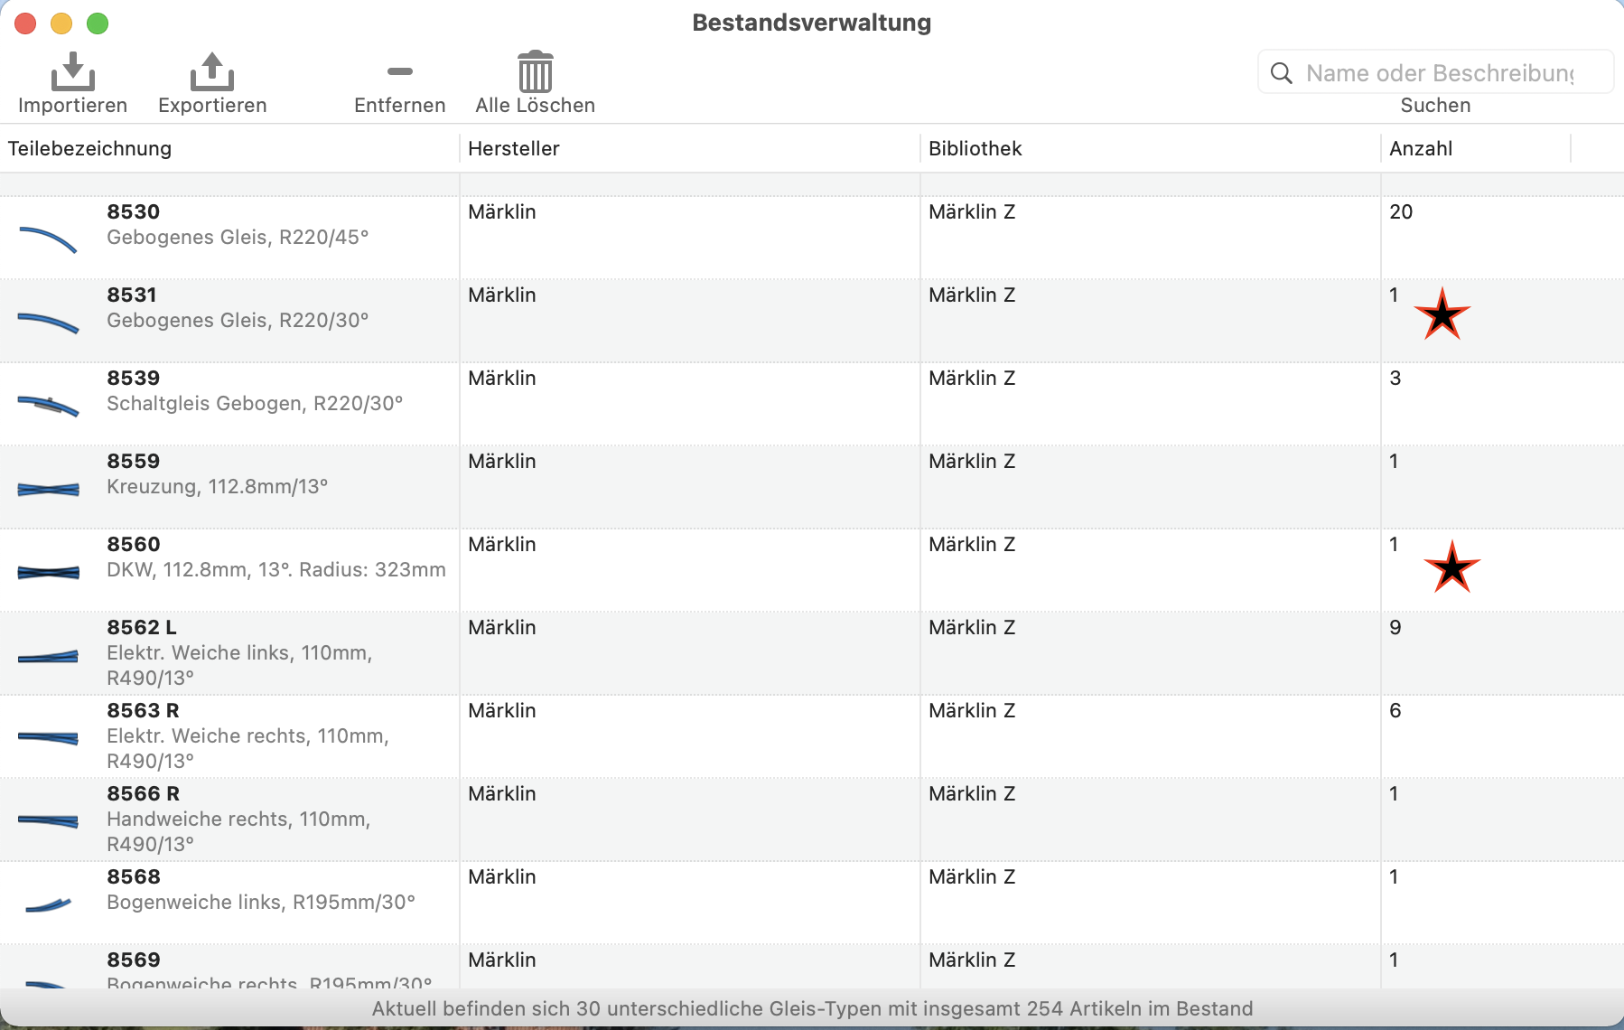Select row title 8531
This screenshot has width=1624, height=1030.
click(x=132, y=295)
